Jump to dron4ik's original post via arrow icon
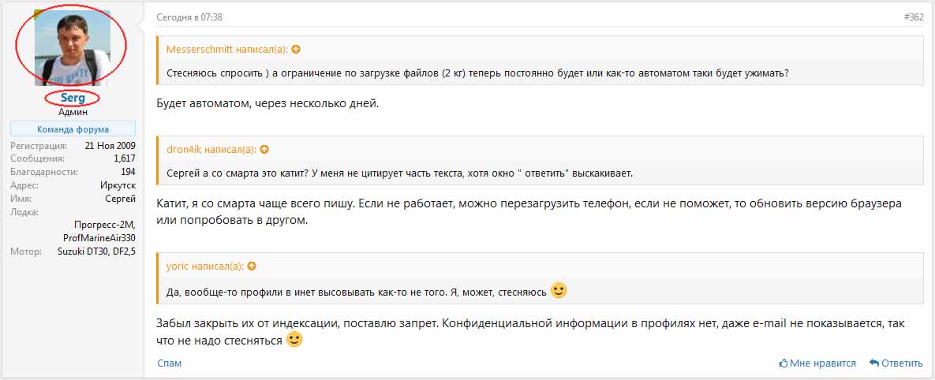Image resolution: width=935 pixels, height=380 pixels. point(264,149)
